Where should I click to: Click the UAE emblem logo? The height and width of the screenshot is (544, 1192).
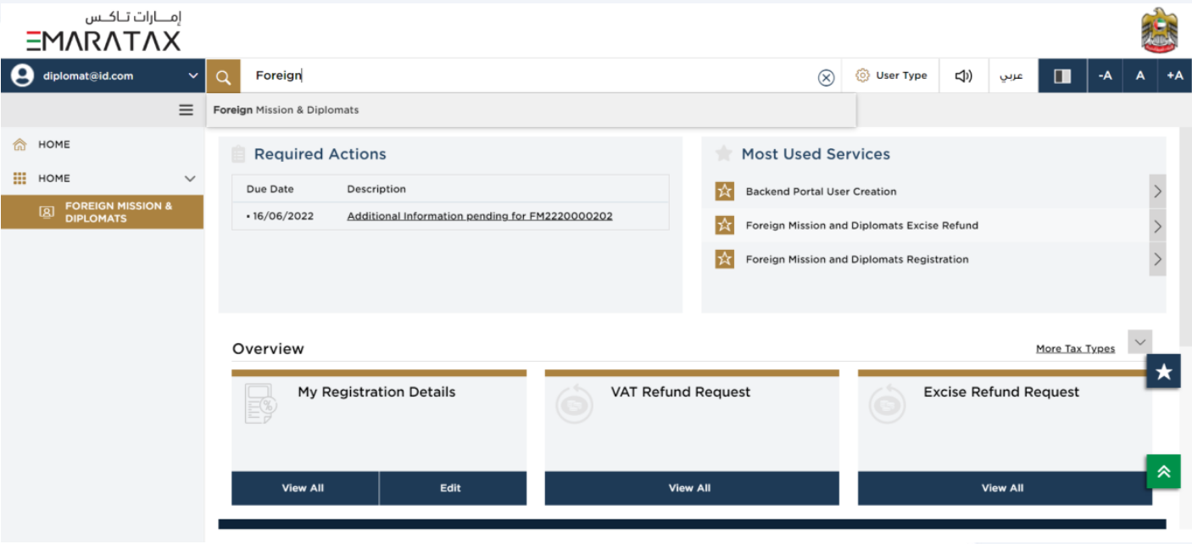(1159, 31)
